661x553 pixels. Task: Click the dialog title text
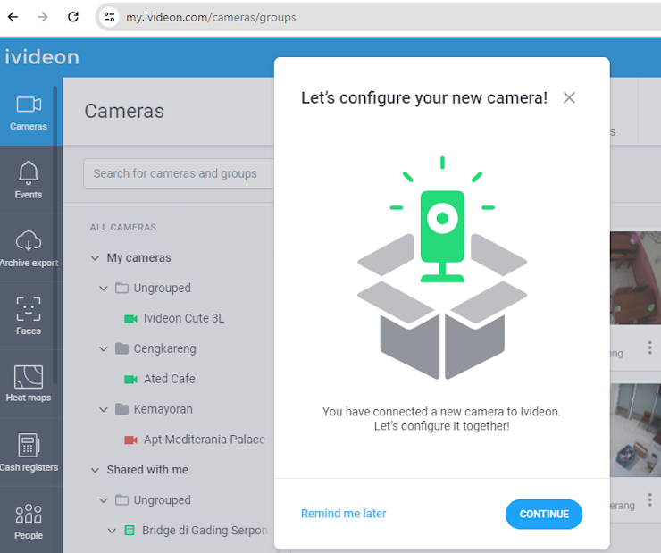[424, 97]
